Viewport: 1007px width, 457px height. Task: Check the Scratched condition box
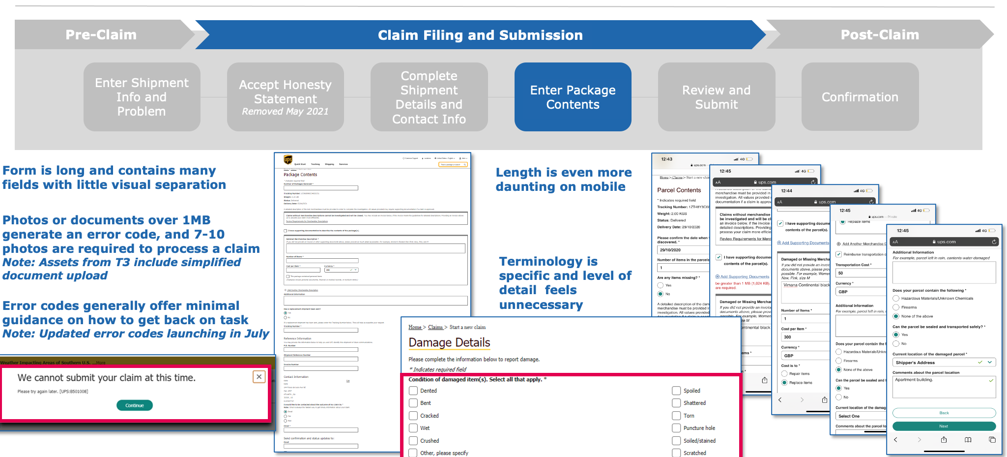click(x=676, y=453)
